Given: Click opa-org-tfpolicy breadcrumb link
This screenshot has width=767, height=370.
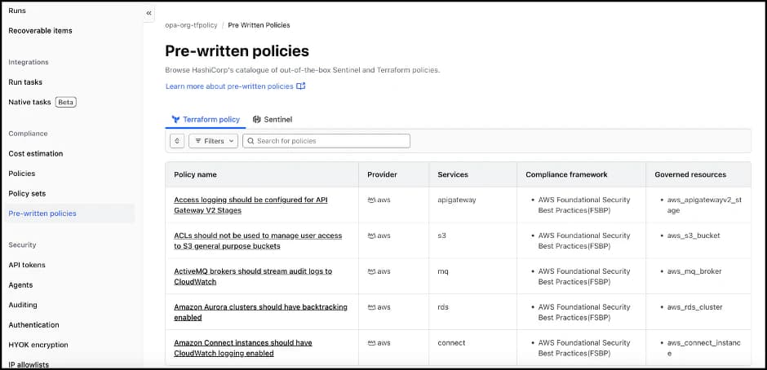Looking at the screenshot, I should pos(191,25).
